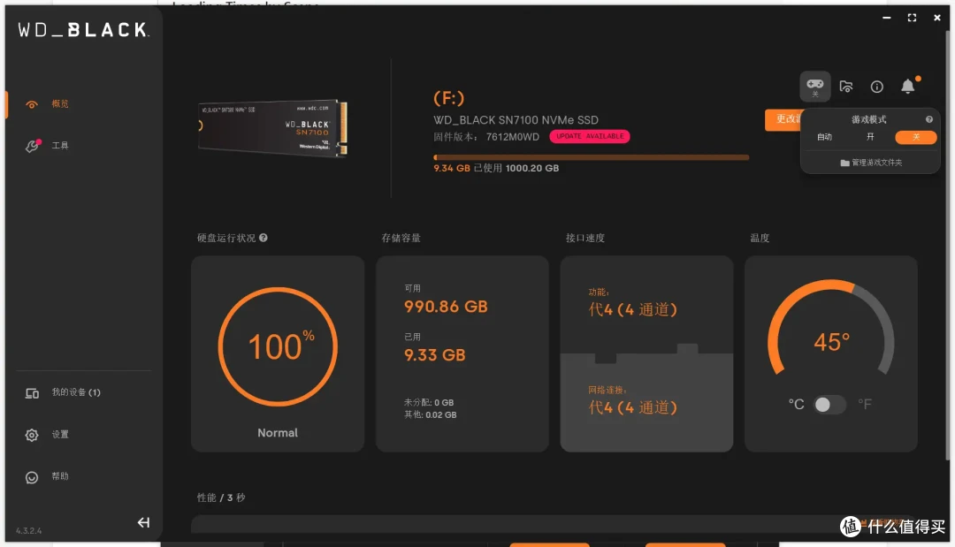Image resolution: width=955 pixels, height=547 pixels.
Task: Open the drive info icon
Action: coord(877,87)
